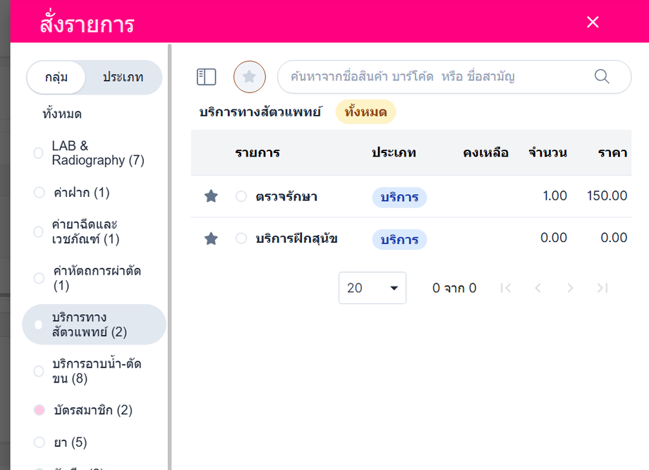The height and width of the screenshot is (470, 649).
Task: Click the favorites star filter button
Action: (249, 77)
